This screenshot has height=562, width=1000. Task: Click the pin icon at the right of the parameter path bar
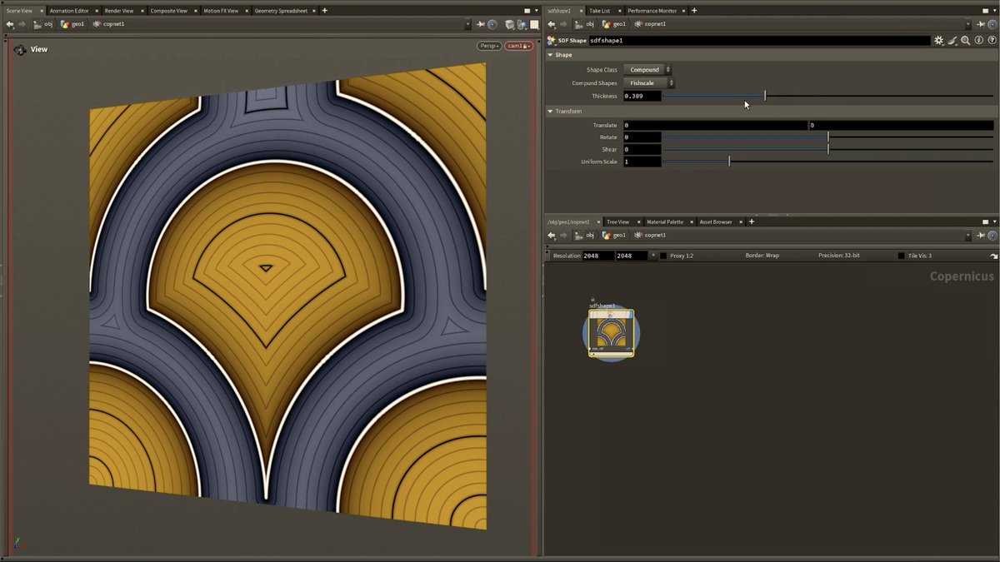982,23
